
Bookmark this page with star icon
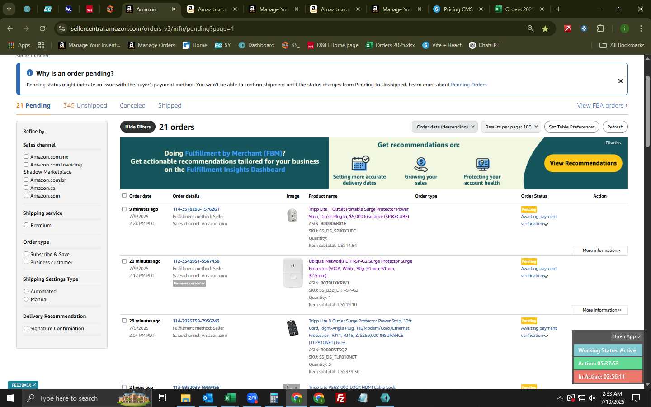coord(545,28)
